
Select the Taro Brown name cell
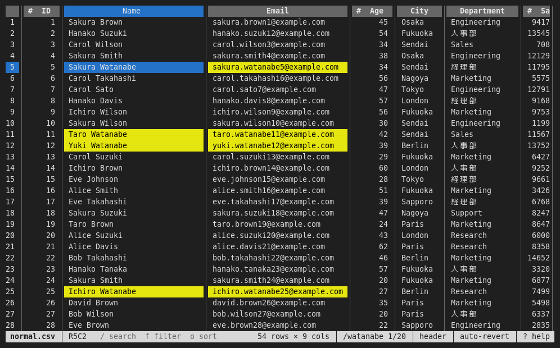click(x=134, y=225)
